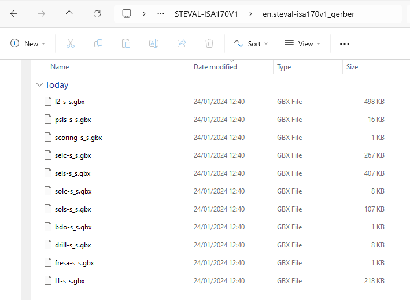
Task: Click file icon of sels-s_s.gbx
Action: click(x=48, y=173)
